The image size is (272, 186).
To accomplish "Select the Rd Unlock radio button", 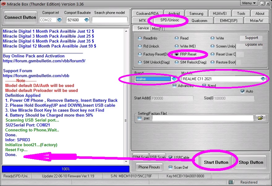I will pos(140,46).
